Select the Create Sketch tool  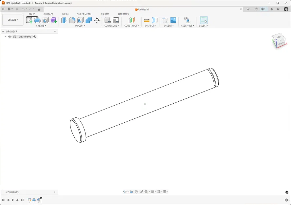pos(29,20)
